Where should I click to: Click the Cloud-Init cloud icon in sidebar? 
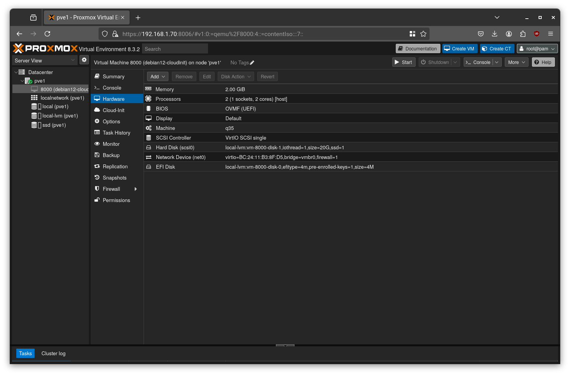pos(97,110)
